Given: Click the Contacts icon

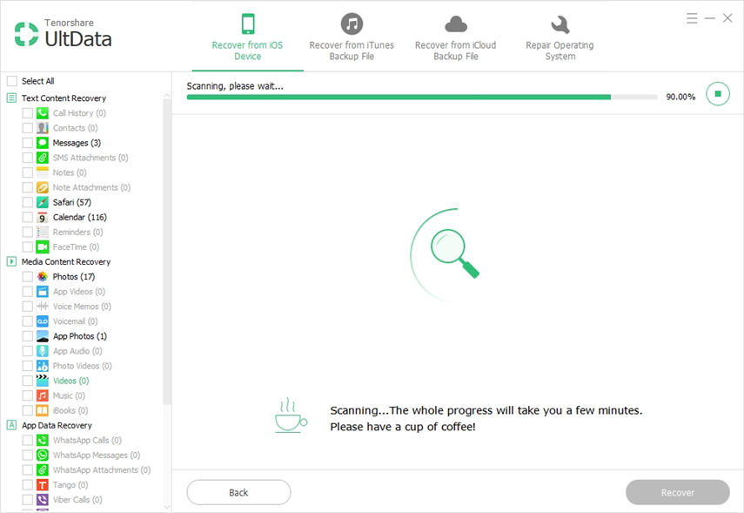Looking at the screenshot, I should point(43,128).
